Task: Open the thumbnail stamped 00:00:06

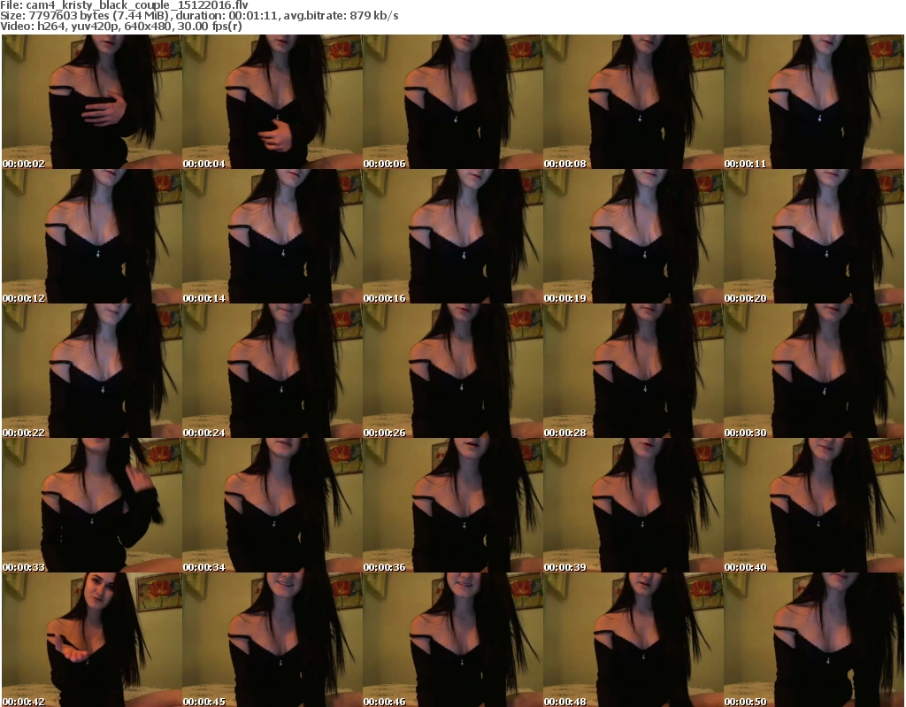Action: (452, 102)
